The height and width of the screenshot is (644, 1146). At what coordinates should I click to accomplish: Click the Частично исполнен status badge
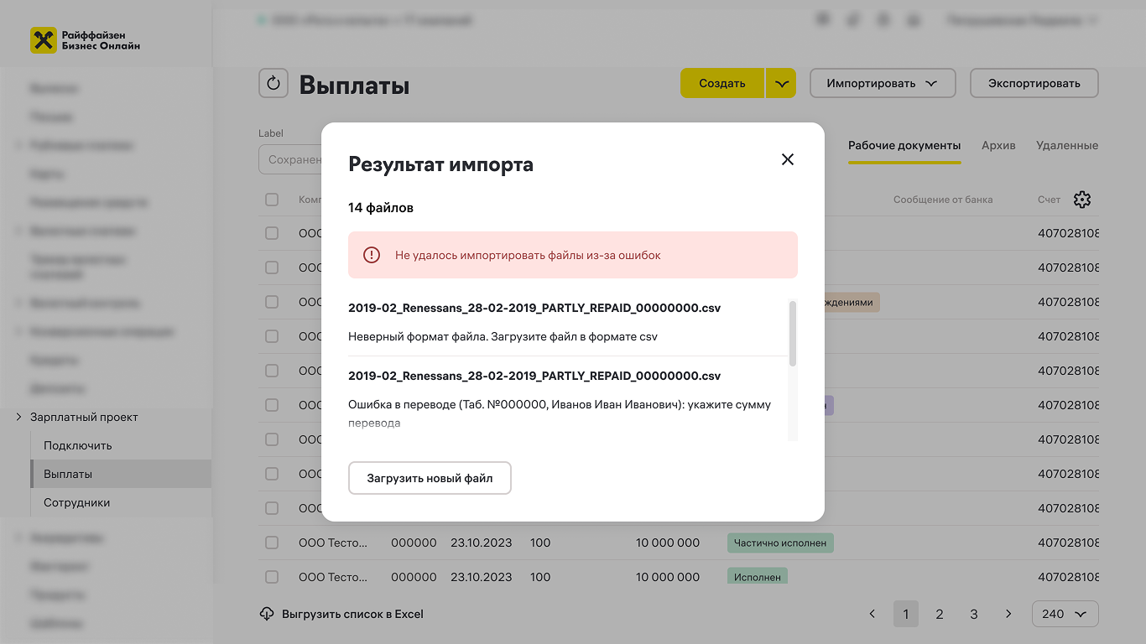(x=780, y=543)
